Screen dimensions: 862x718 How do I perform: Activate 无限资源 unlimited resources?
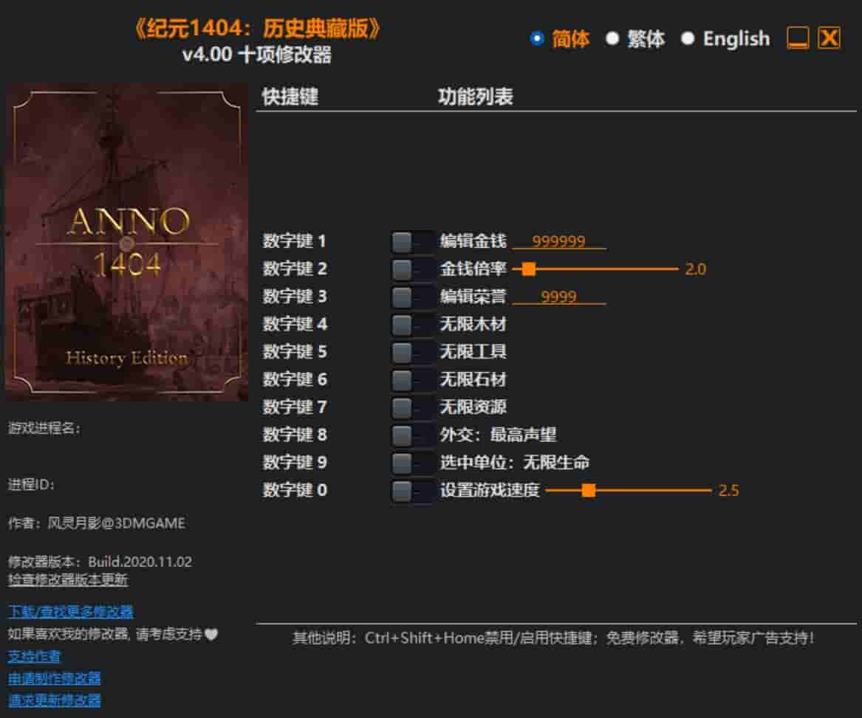[411, 407]
